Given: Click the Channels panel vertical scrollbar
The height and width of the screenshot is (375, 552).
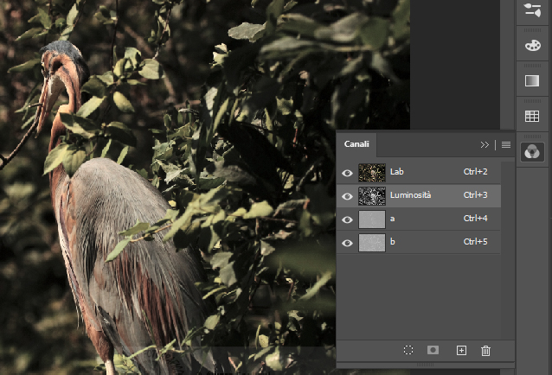Looking at the screenshot, I should click(x=508, y=251).
